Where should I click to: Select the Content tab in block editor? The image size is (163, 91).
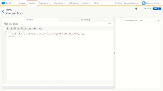[x=30, y=20]
